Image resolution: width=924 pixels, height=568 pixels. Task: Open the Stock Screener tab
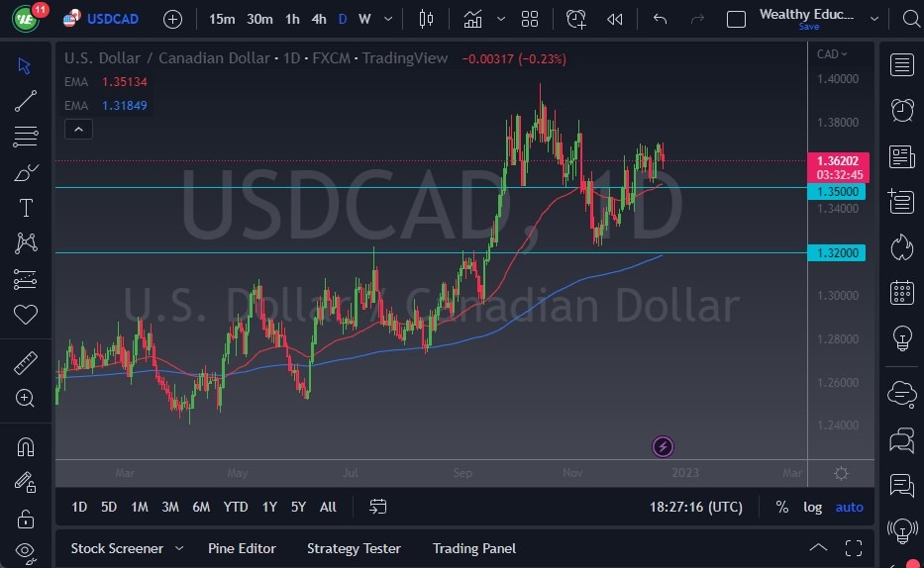click(117, 548)
